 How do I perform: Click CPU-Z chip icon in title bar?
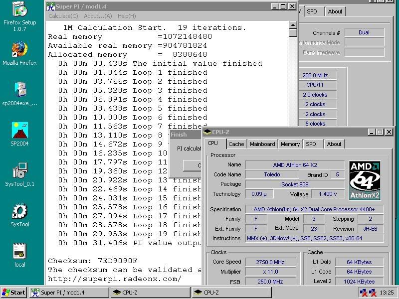click(207, 132)
